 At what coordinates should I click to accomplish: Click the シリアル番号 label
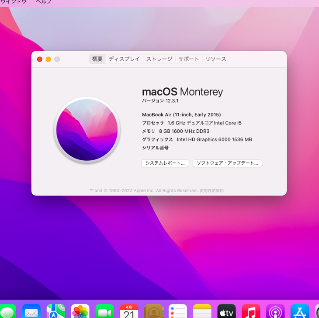point(155,148)
